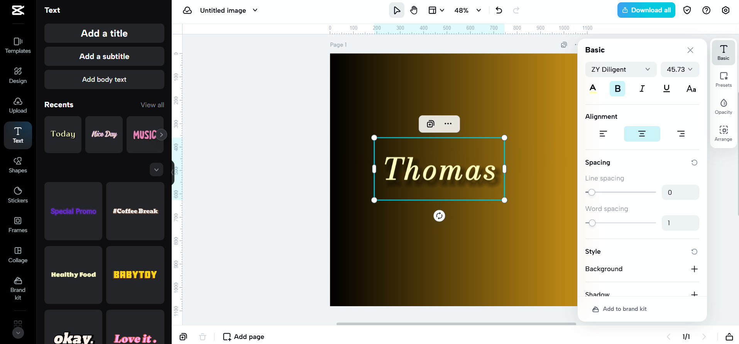Open the font size 45.73 dropdown
This screenshot has width=739, height=344.
tap(680, 69)
